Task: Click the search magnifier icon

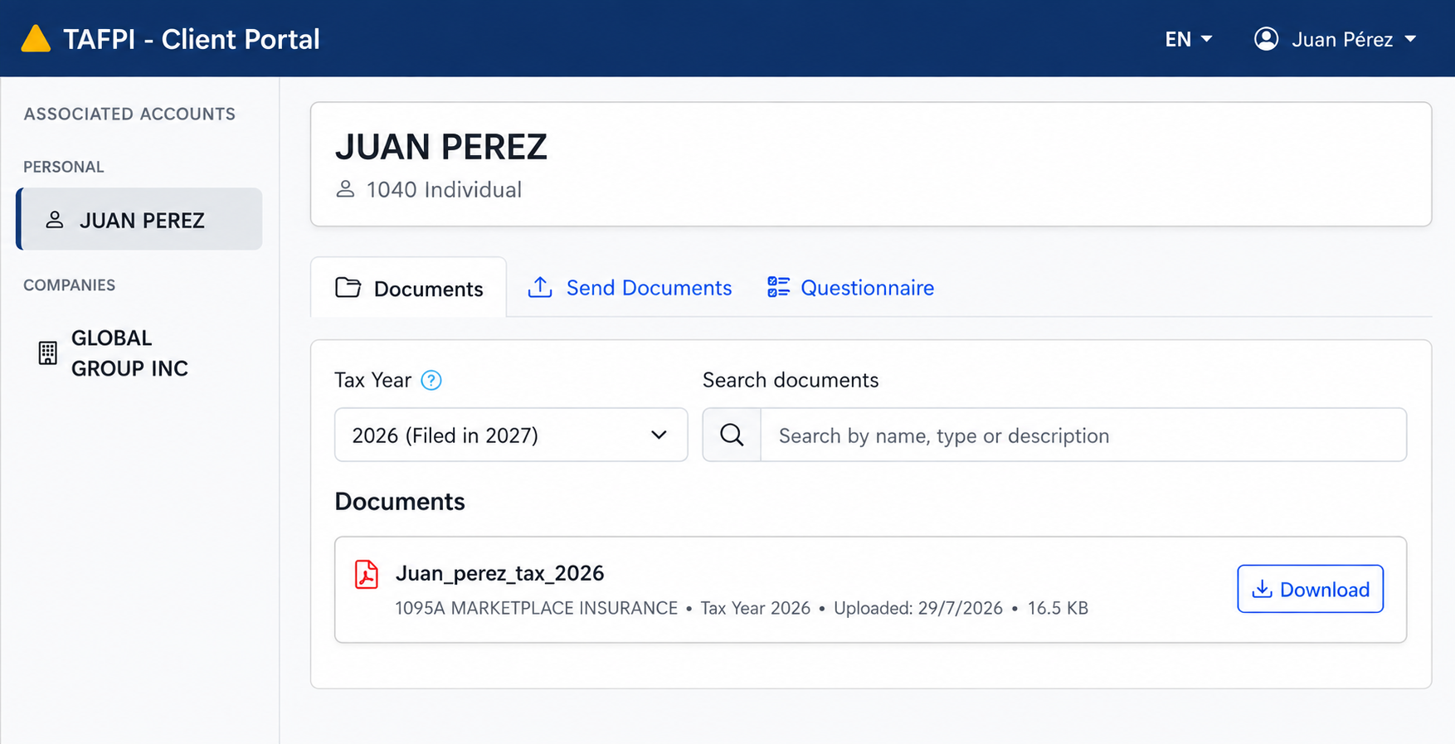Action: coord(732,435)
